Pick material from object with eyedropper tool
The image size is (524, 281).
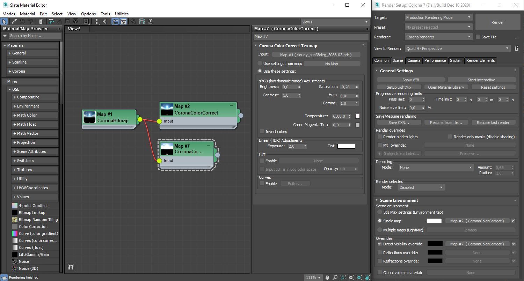[x=14, y=21]
